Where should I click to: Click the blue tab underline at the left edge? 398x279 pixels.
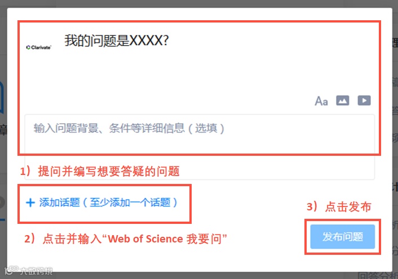pyautogui.click(x=3, y=220)
